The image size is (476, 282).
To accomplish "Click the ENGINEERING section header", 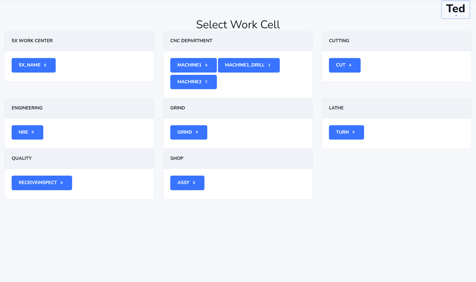I will click(x=27, y=108).
